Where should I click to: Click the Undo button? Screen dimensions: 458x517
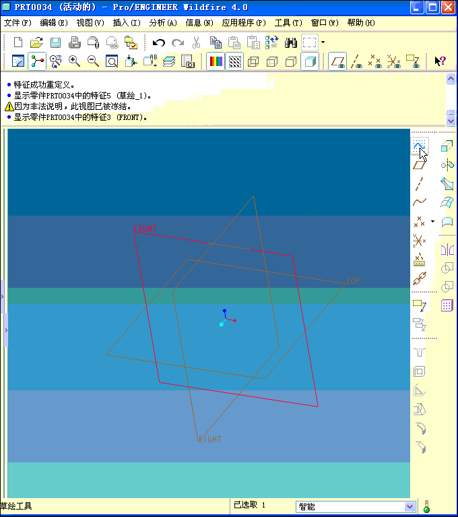click(159, 42)
